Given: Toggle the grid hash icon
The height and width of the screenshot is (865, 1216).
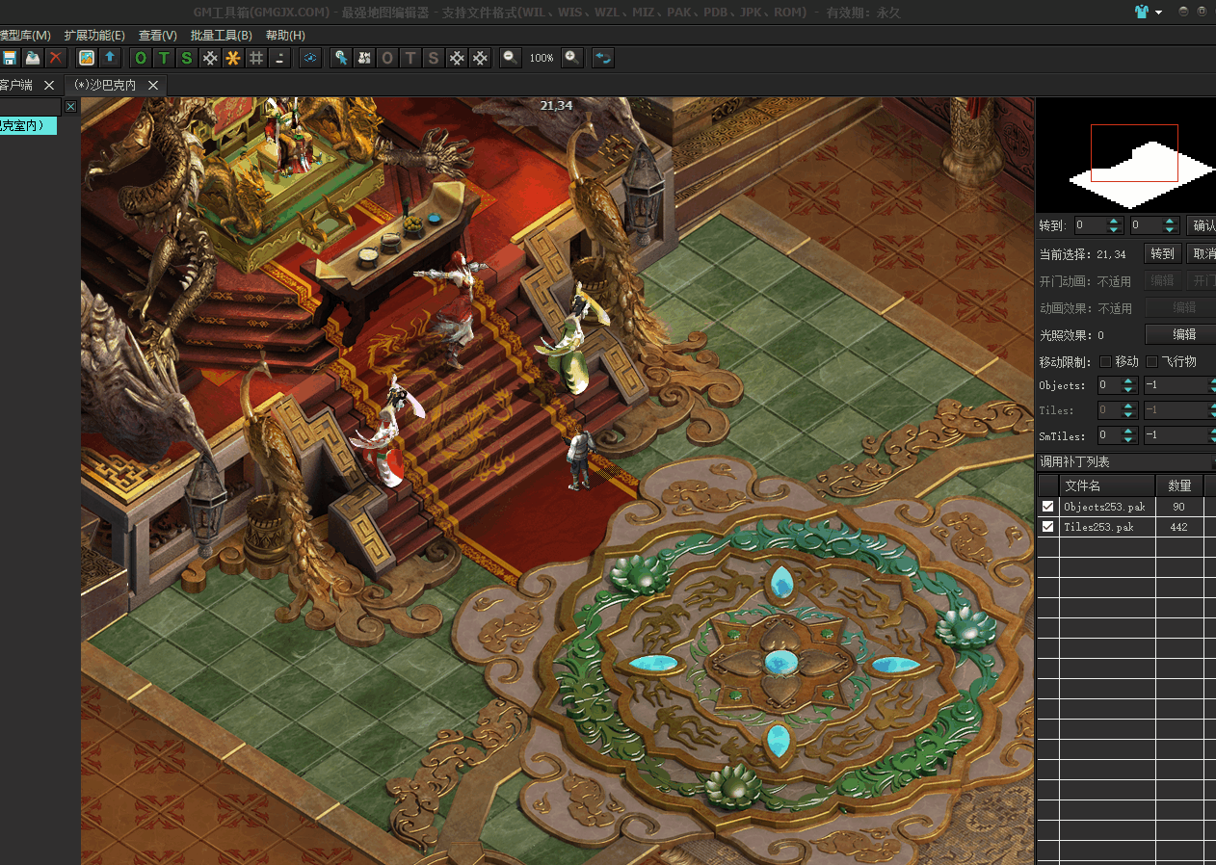Looking at the screenshot, I should pyautogui.click(x=256, y=58).
